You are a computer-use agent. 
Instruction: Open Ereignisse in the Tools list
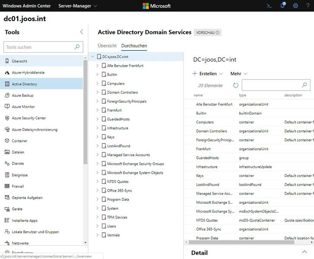click(x=42, y=175)
